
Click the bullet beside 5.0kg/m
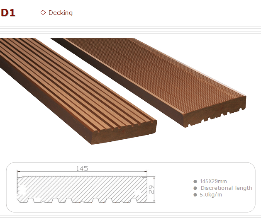tap(195, 195)
